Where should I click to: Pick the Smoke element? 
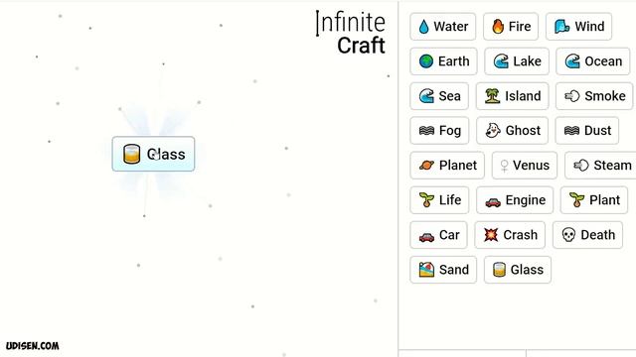pos(594,96)
